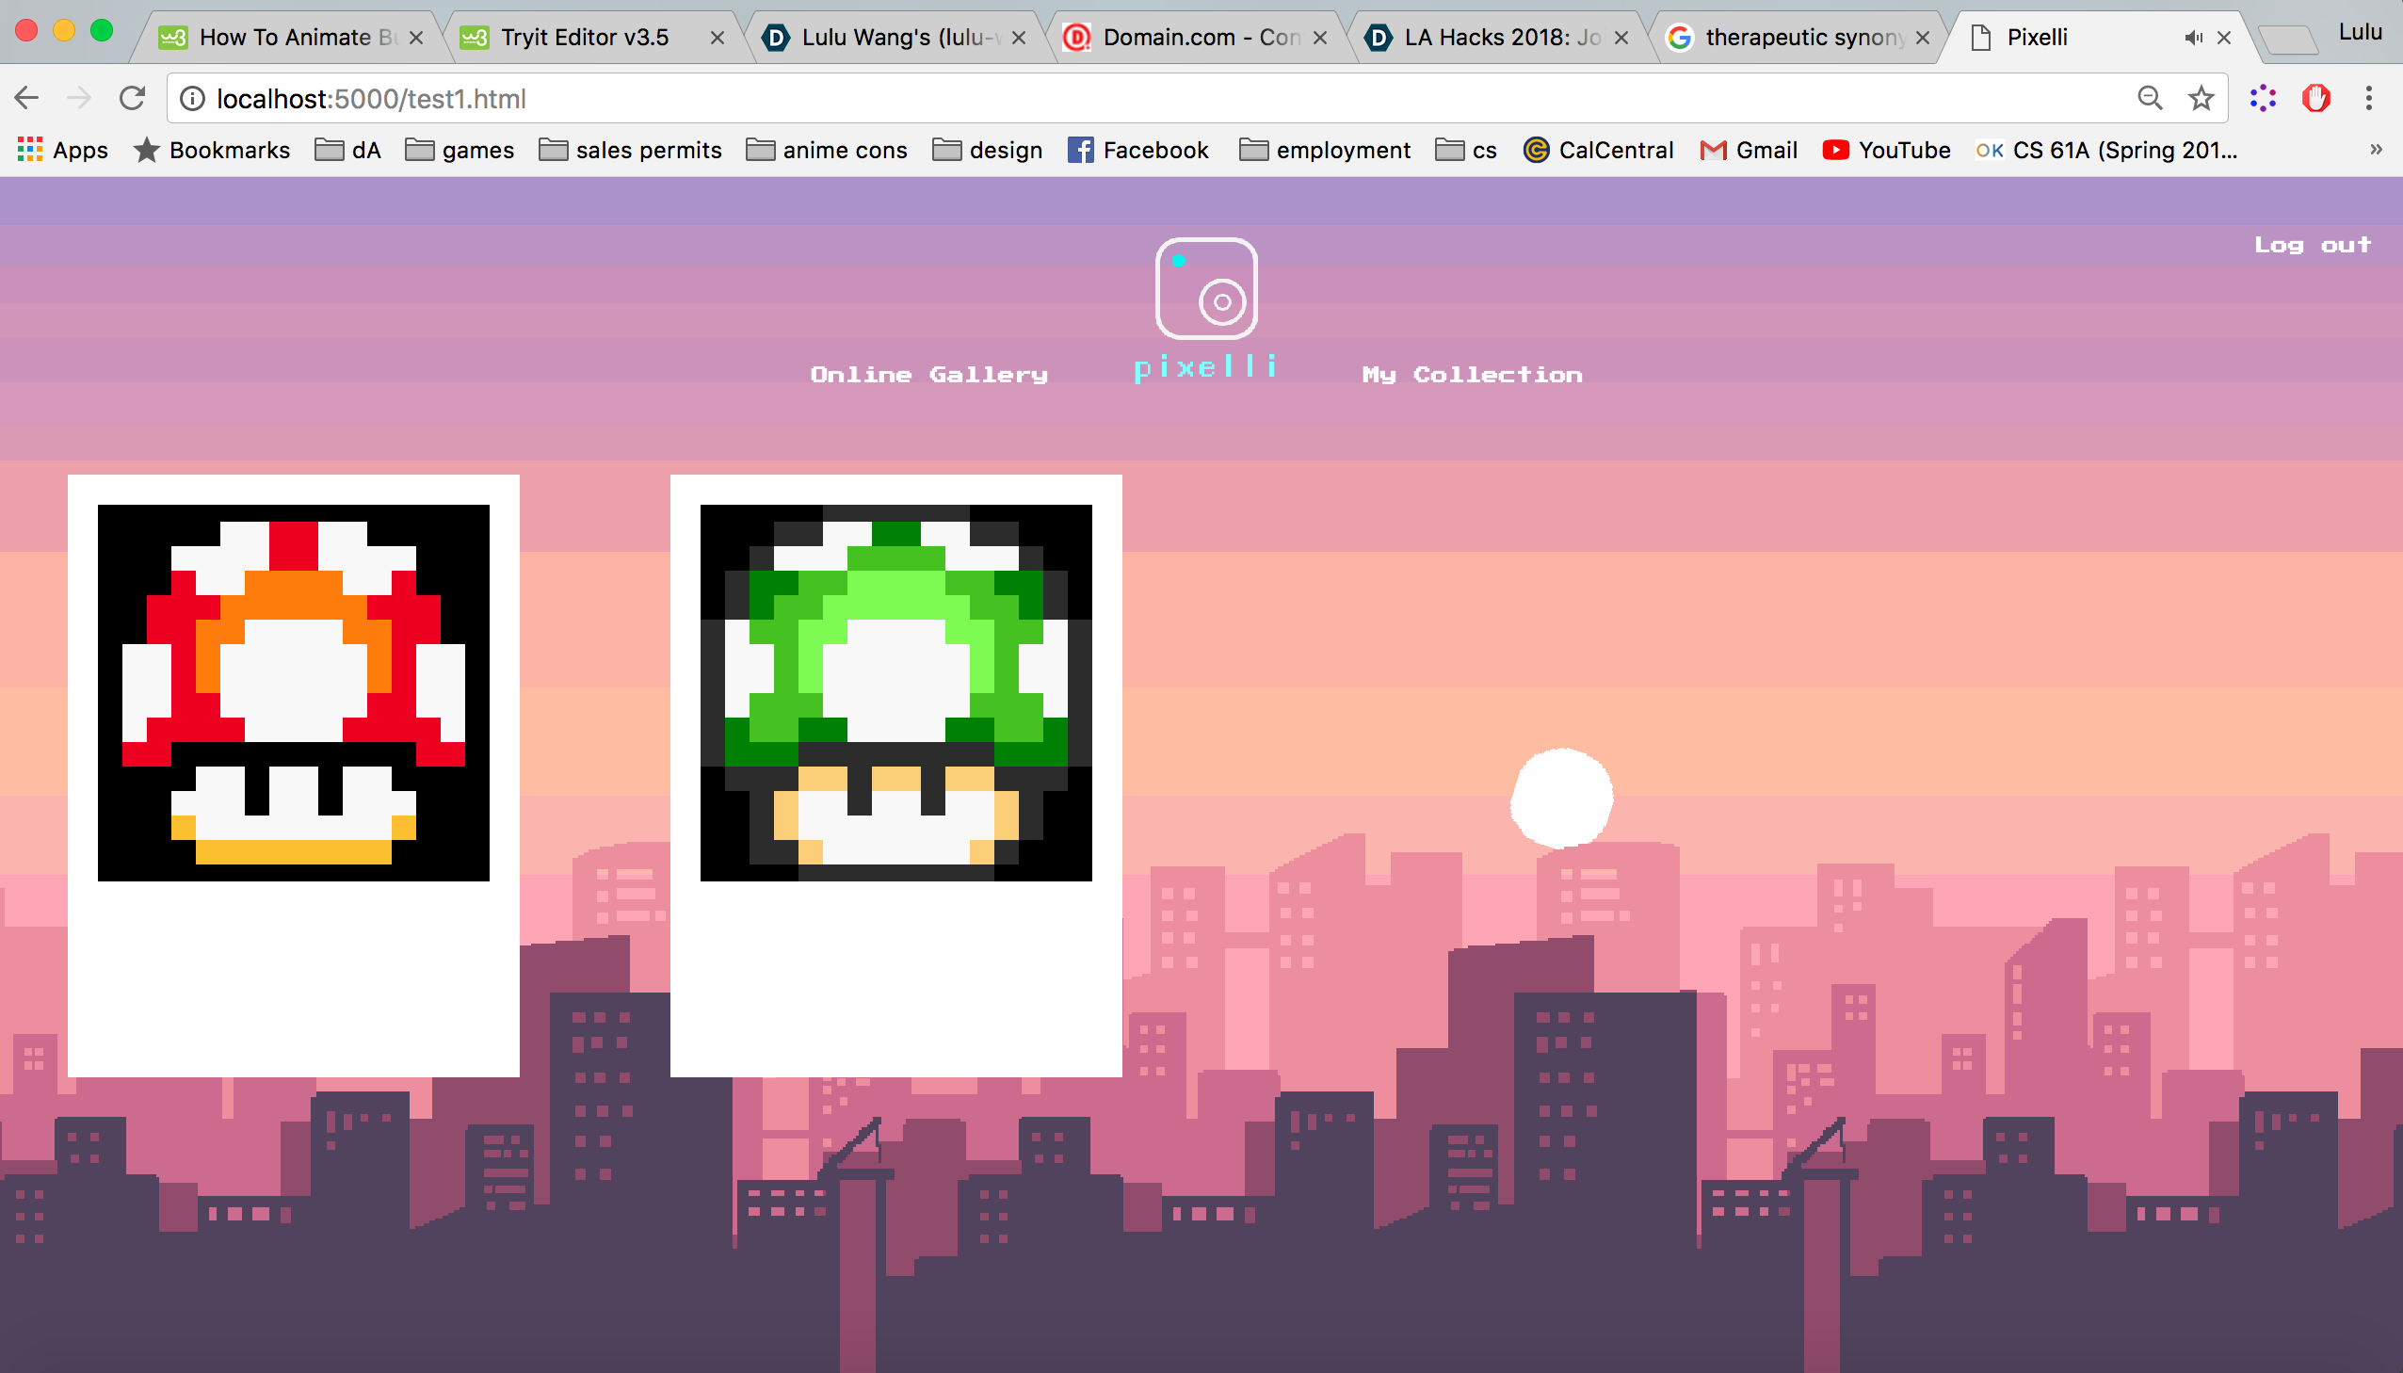Click the Pixelli camera logo icon
This screenshot has height=1373, width=2403.
tap(1206, 287)
